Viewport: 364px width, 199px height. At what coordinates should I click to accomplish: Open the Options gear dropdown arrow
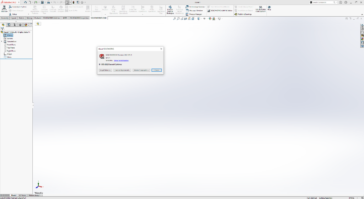85,2
